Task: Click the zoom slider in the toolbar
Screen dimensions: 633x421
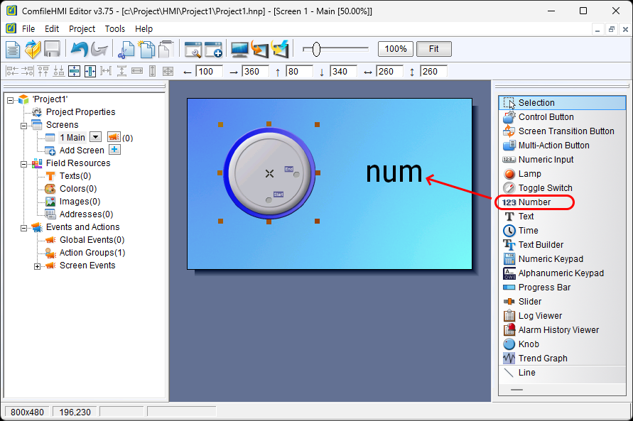Action: pos(335,49)
